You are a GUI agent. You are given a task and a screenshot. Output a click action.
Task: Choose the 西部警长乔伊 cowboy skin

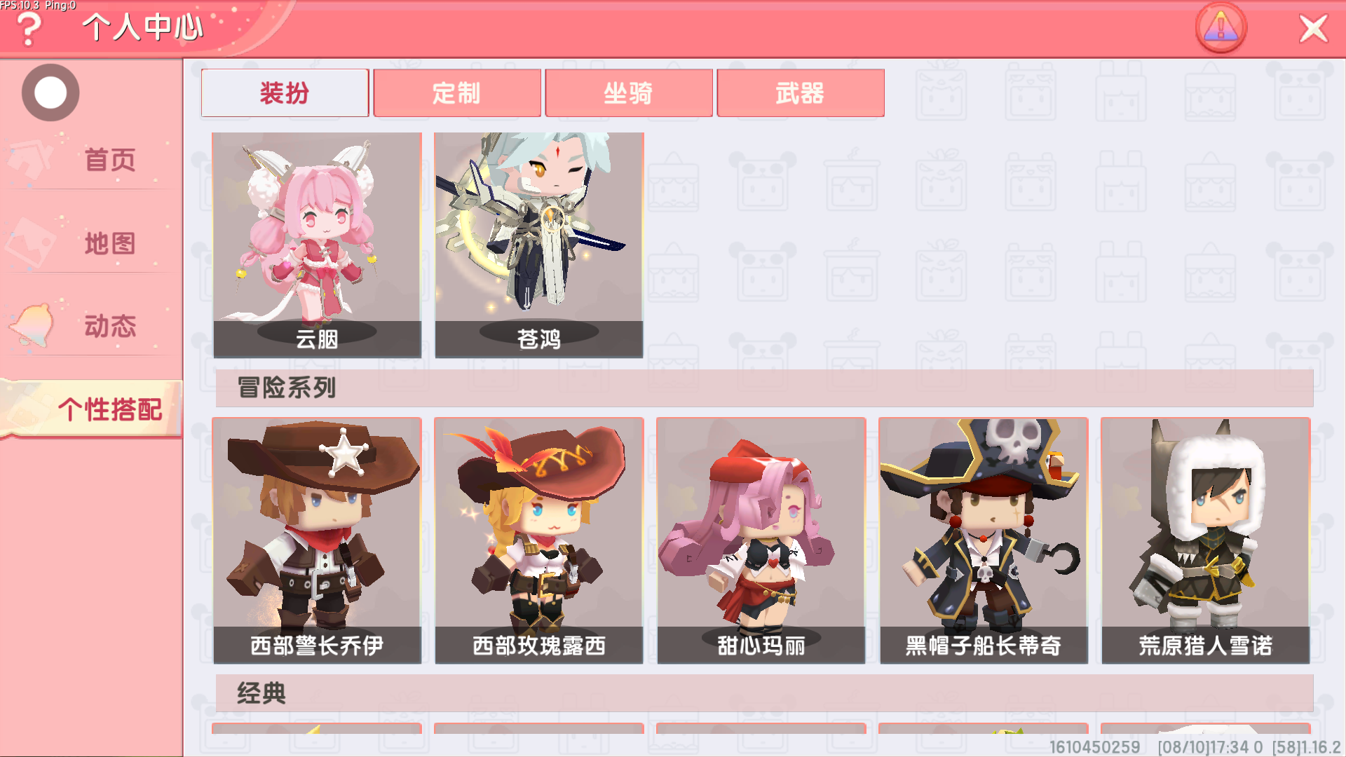coord(317,540)
